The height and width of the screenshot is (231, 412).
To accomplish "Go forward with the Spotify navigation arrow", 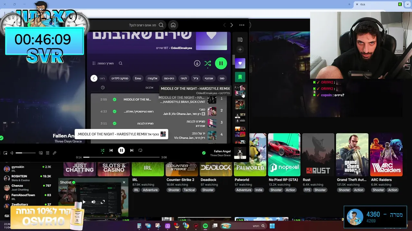I will 231,25.
